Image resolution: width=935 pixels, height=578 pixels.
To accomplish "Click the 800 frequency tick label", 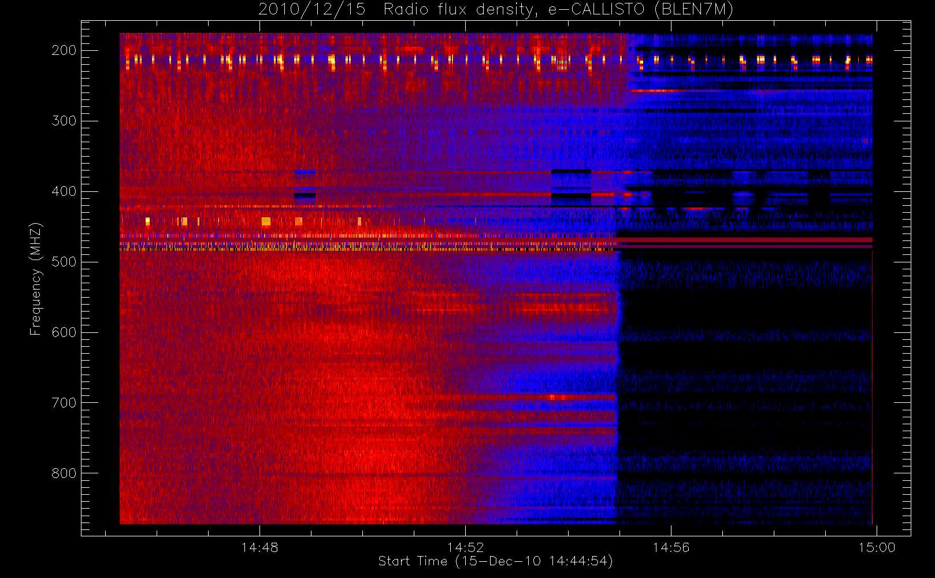I will (64, 473).
